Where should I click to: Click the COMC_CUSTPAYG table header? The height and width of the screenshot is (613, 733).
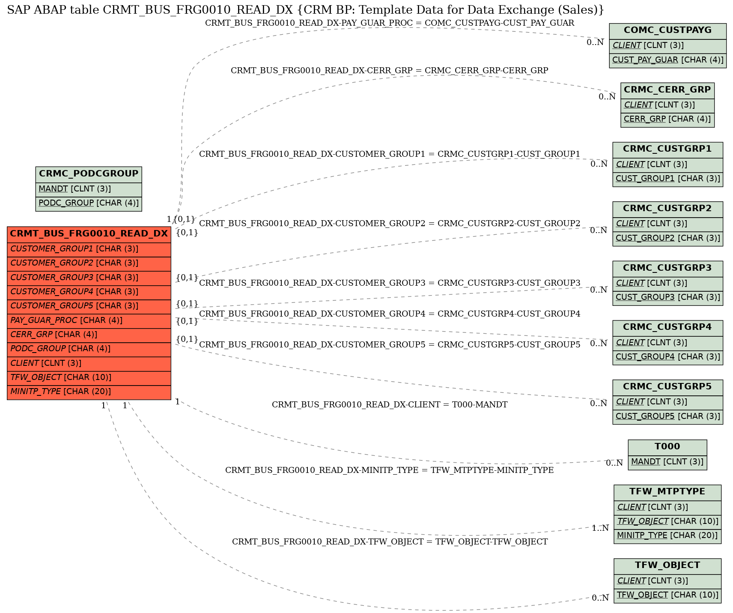(667, 30)
